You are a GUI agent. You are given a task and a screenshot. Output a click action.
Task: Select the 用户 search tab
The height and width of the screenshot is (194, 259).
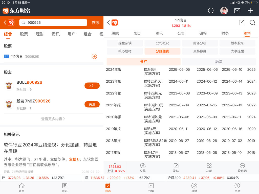tap(72, 34)
